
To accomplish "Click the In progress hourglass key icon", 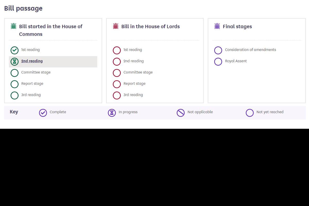I will 112,113.
